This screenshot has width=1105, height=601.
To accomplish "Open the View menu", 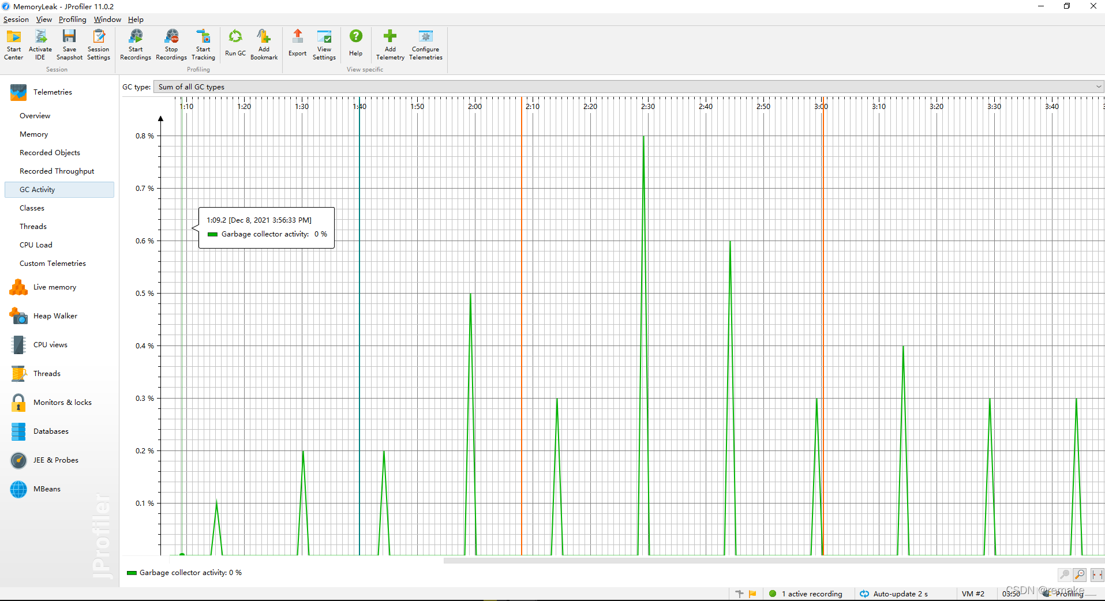I will point(44,20).
